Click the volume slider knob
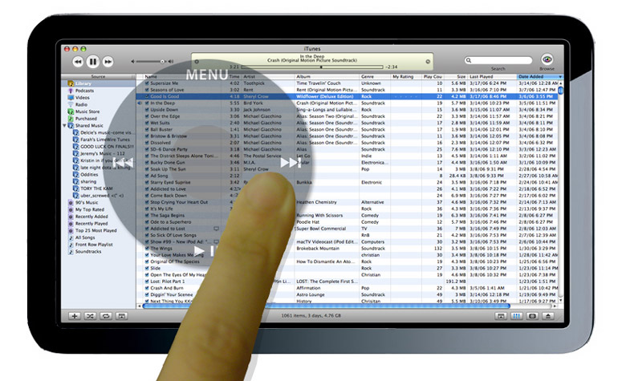The width and height of the screenshot is (622, 381). [x=162, y=62]
